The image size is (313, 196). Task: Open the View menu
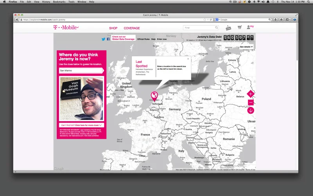tap(36, 2)
